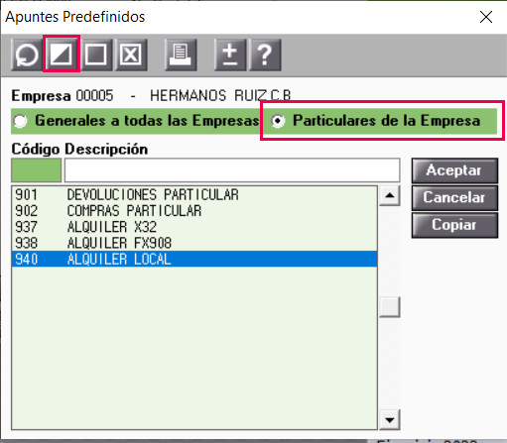Viewport: 507px width, 443px height.
Task: Select row 937 ALQUILER X32
Action: [194, 227]
